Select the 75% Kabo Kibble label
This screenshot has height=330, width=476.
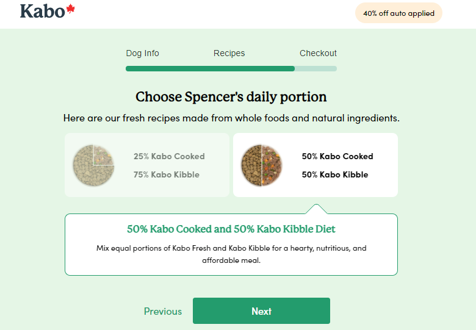click(167, 174)
